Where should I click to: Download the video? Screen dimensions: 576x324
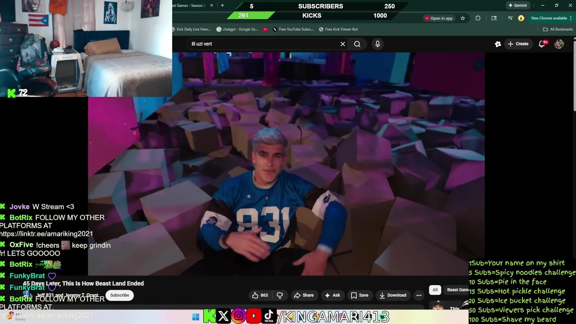coord(393,295)
